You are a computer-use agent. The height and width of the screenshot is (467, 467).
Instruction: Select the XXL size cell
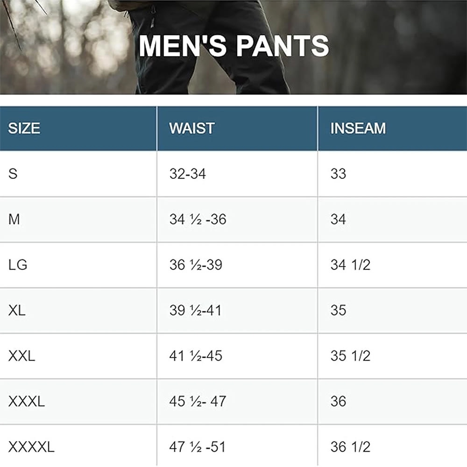[21, 356]
